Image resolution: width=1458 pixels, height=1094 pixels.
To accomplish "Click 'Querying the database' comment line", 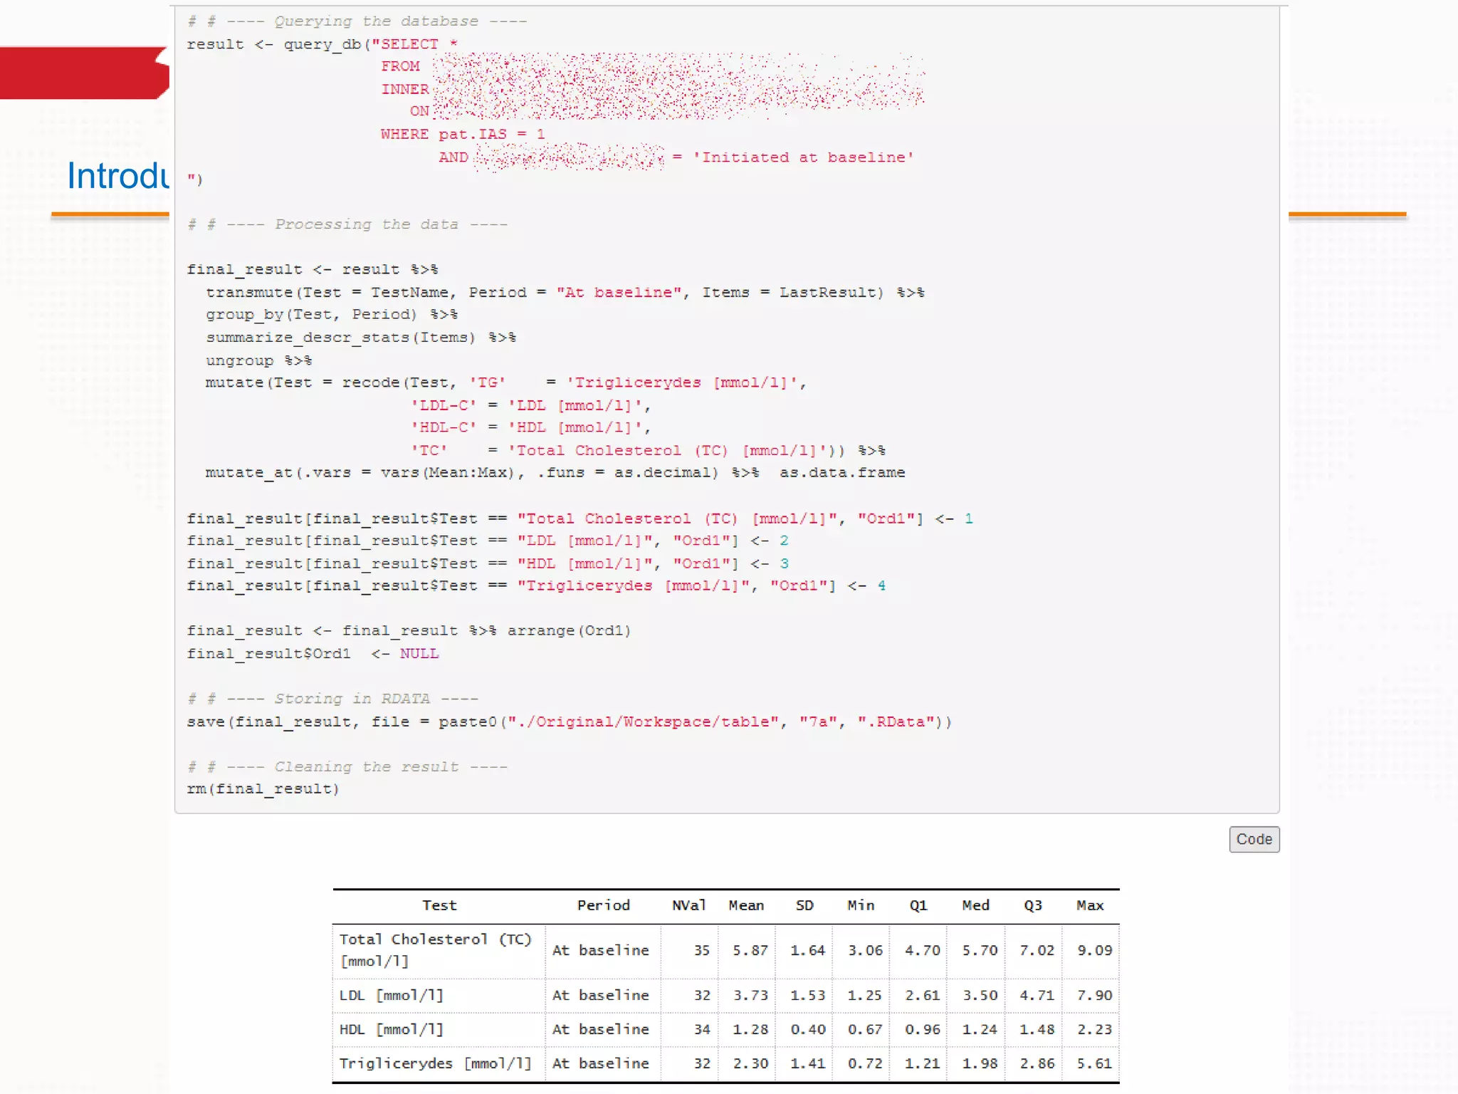I will [x=357, y=21].
